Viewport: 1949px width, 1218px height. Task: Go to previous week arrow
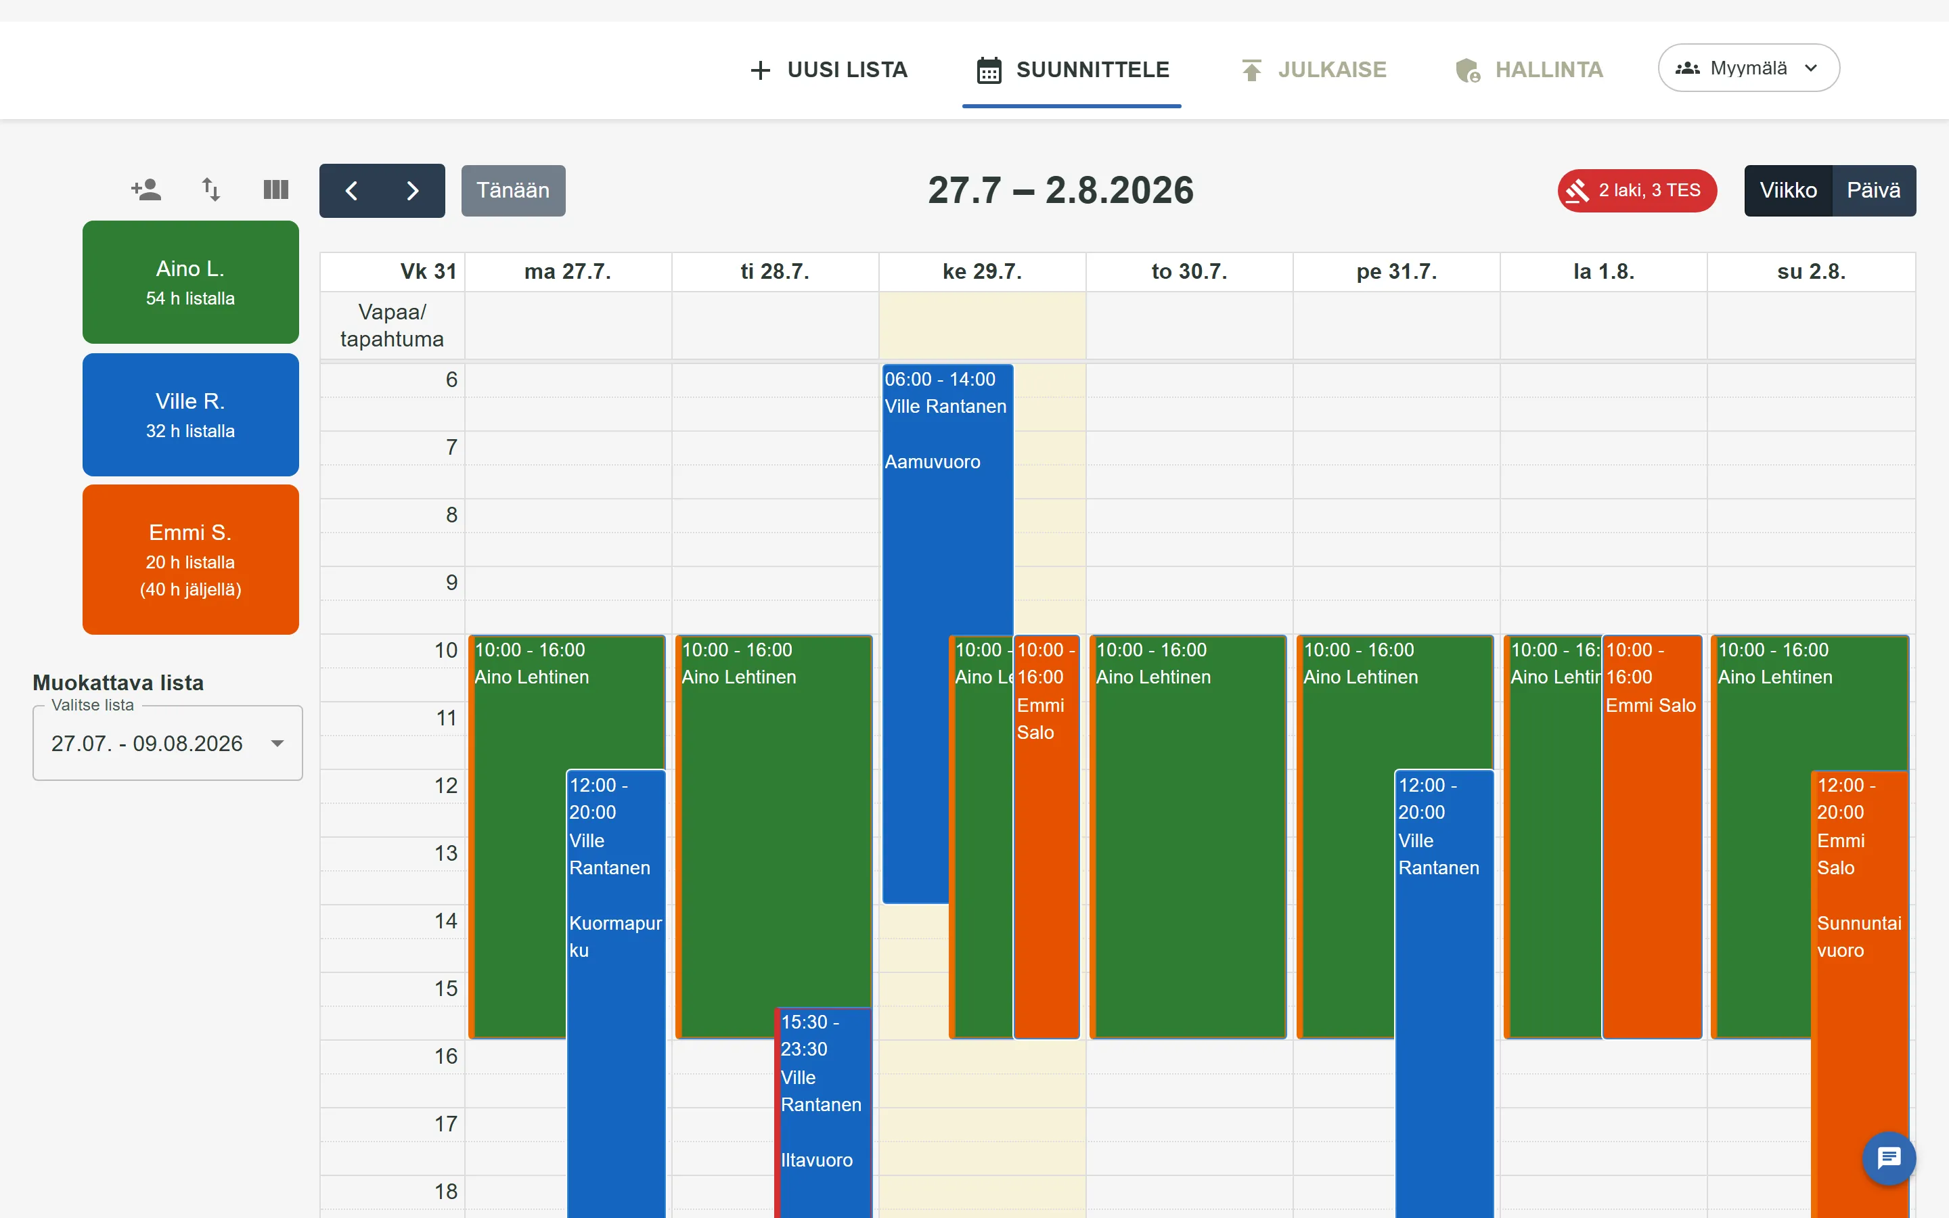[x=351, y=191]
